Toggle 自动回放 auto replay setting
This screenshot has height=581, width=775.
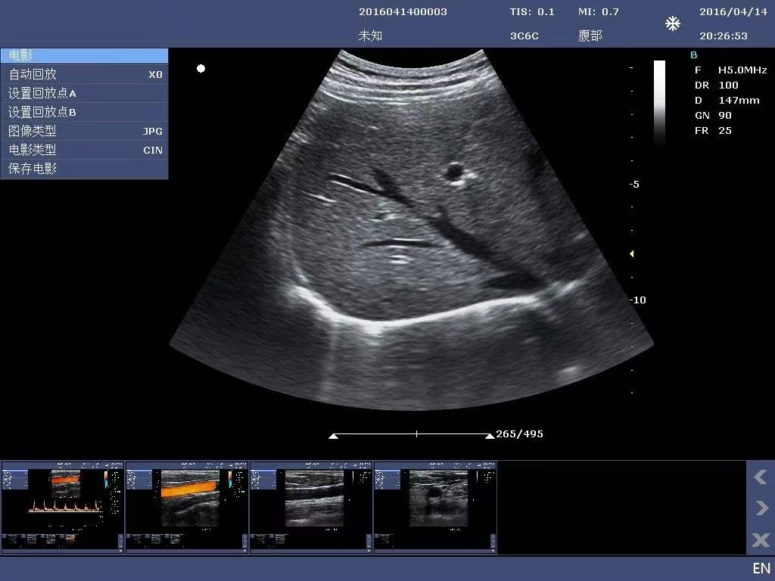tap(83, 73)
